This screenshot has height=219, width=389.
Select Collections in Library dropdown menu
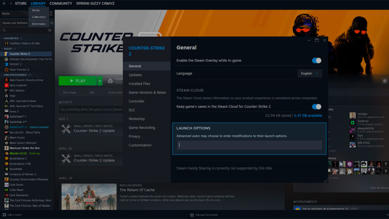pyautogui.click(x=39, y=17)
